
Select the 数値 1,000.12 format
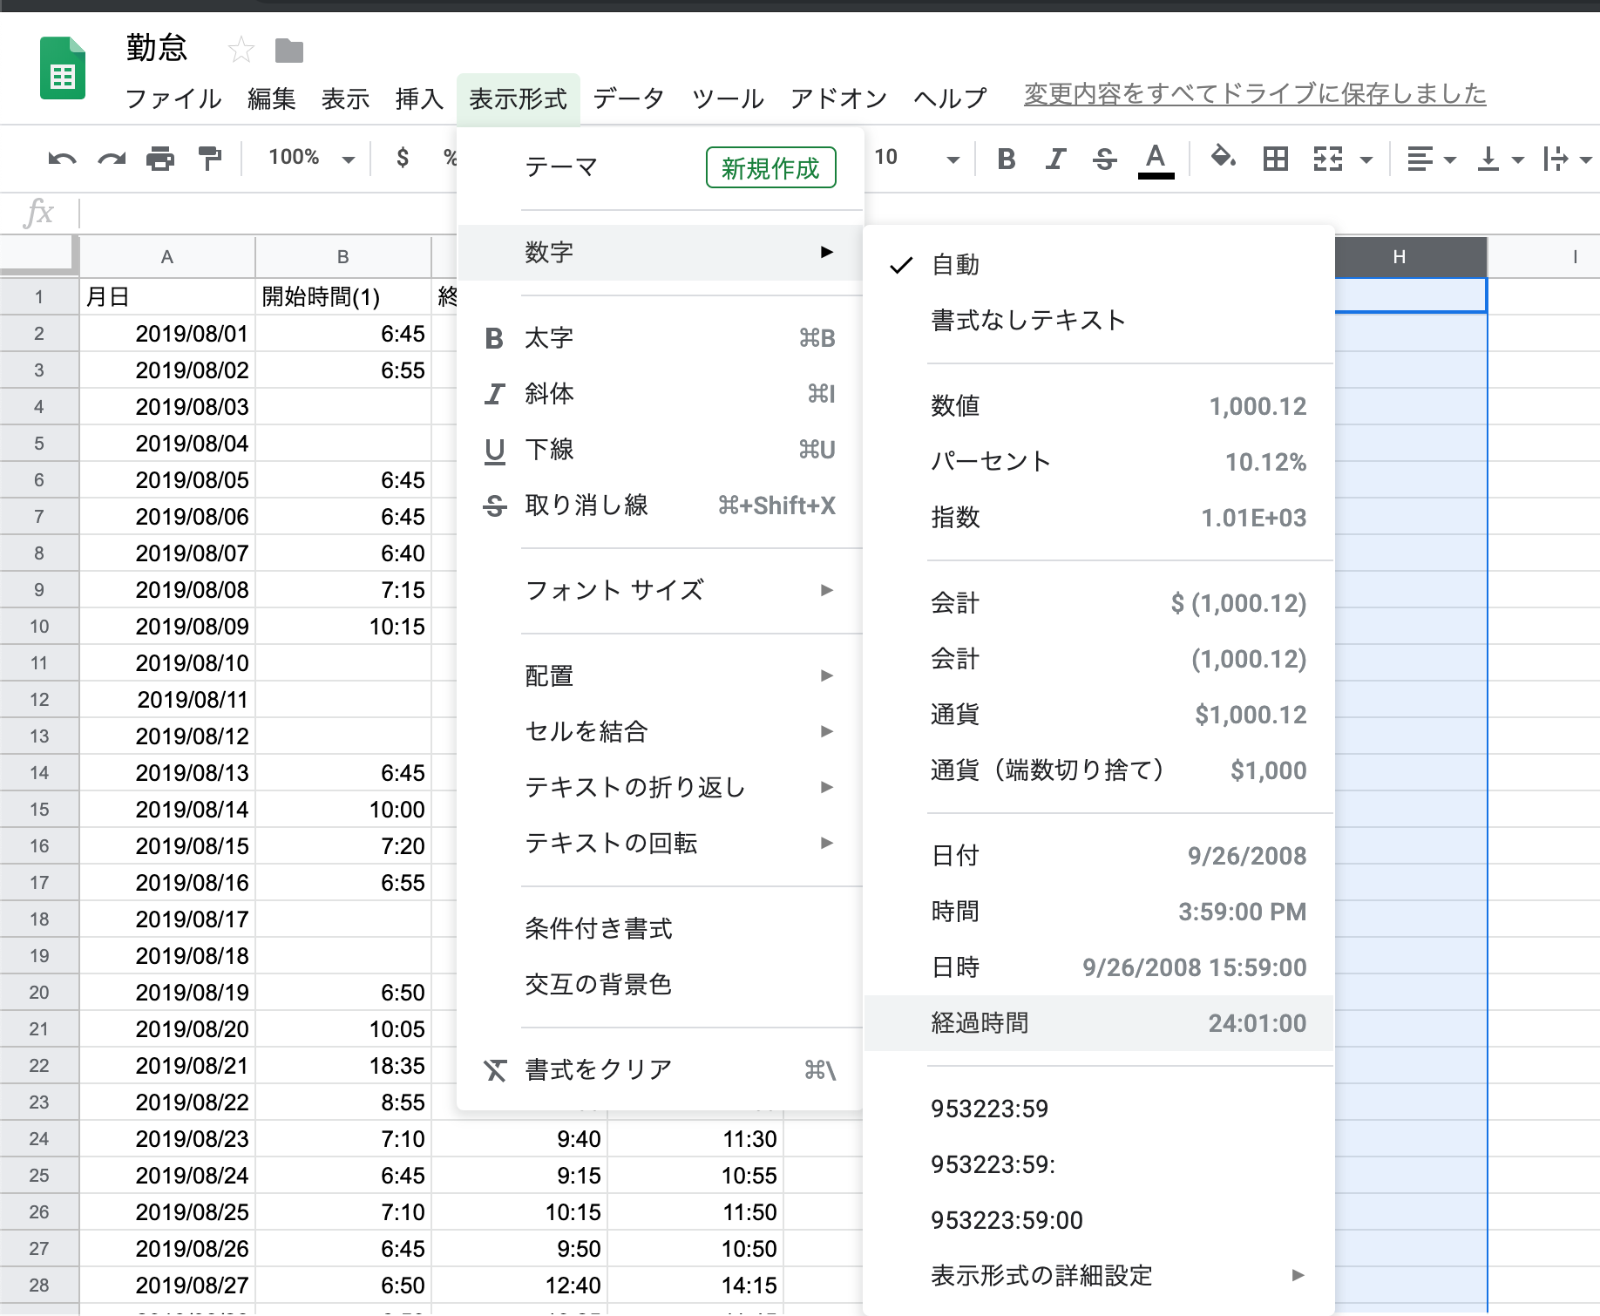click(1099, 406)
